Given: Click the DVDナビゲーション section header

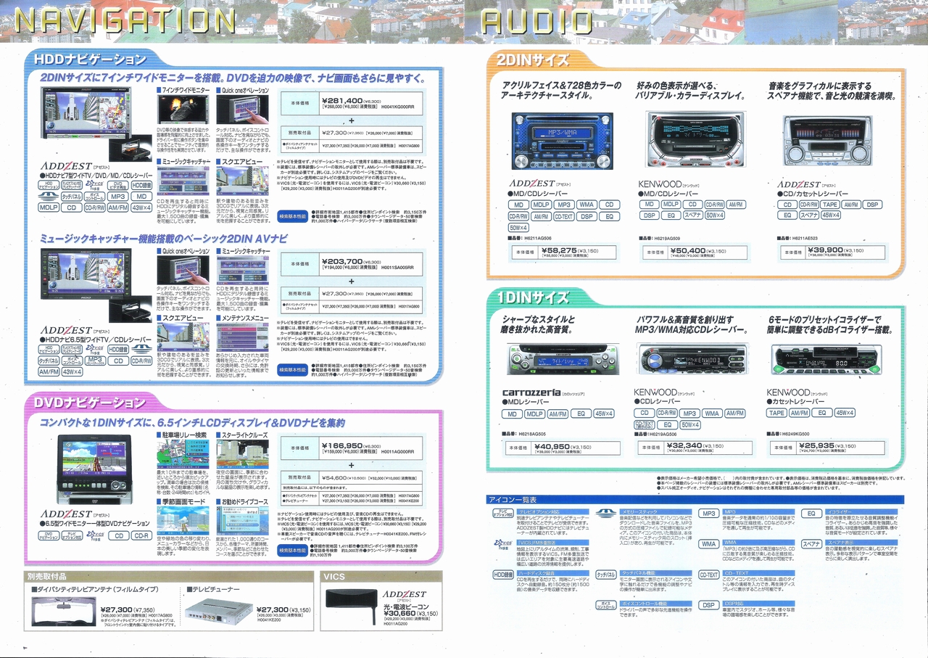Looking at the screenshot, I should click(x=91, y=401).
